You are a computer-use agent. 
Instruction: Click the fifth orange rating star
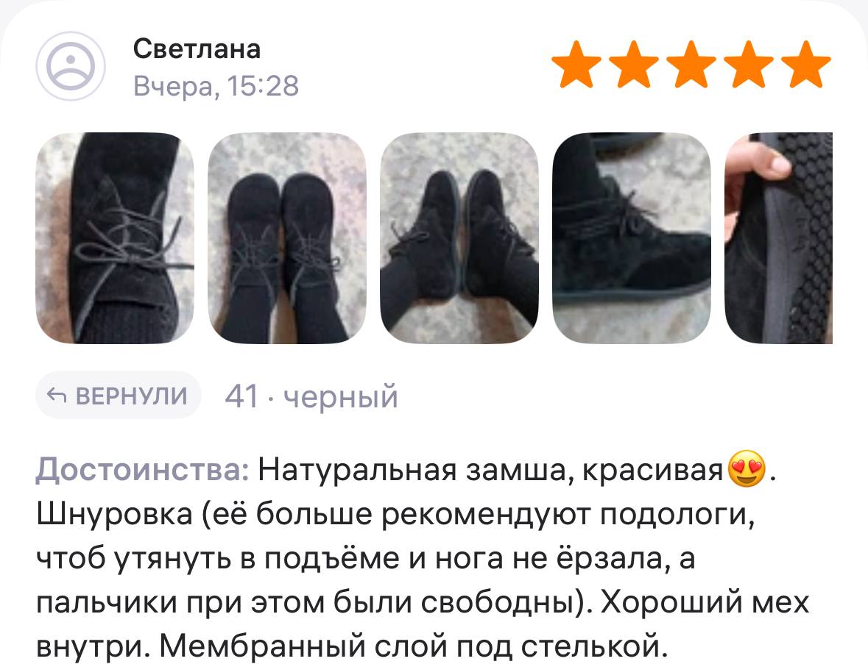[x=806, y=64]
